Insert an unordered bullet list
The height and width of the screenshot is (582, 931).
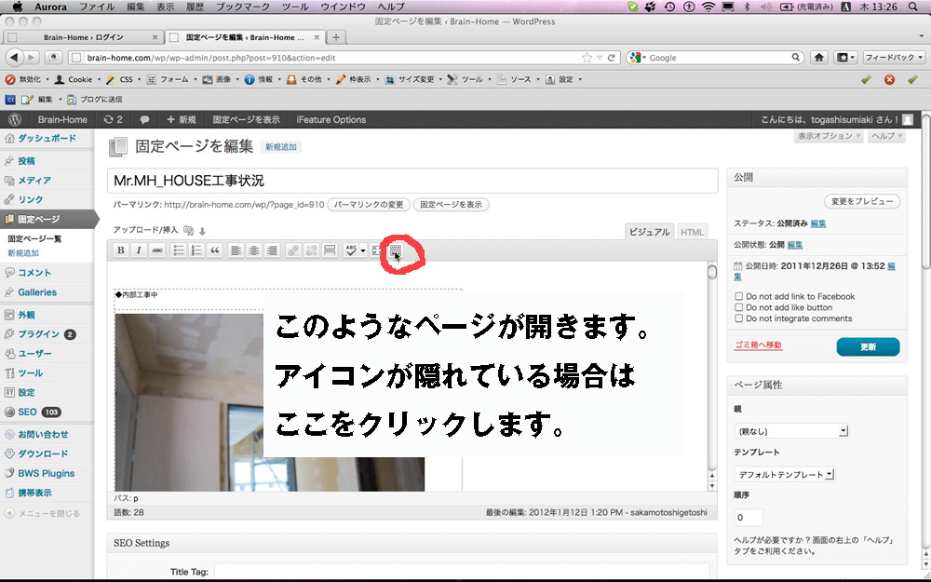180,250
